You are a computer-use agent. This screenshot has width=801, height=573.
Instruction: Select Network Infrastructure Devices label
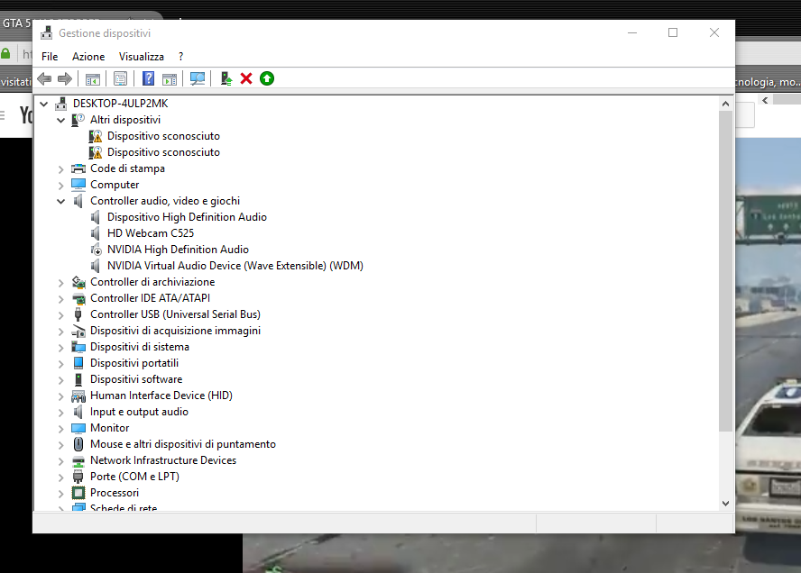(163, 460)
